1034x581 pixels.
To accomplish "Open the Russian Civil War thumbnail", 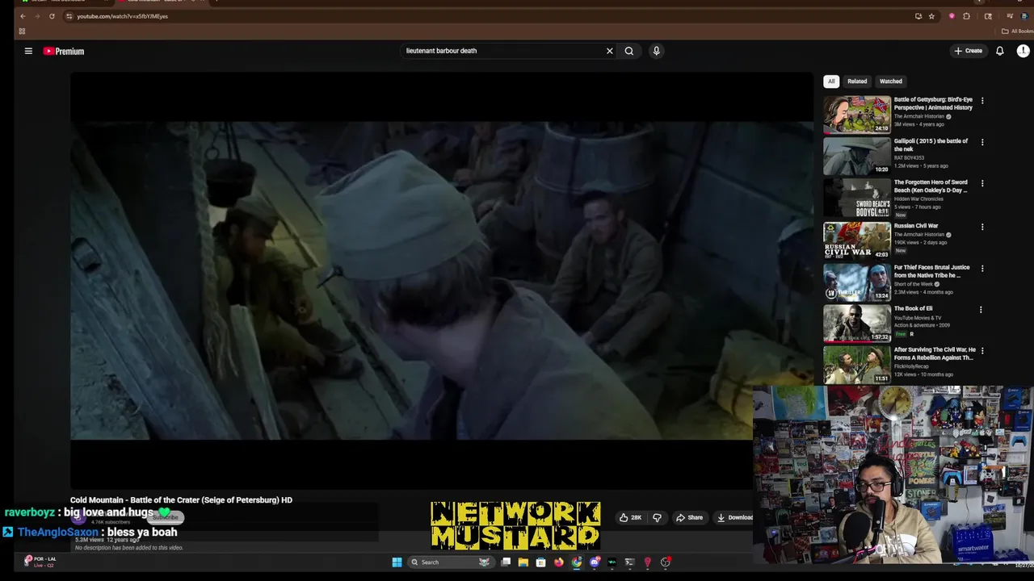I will tap(857, 240).
